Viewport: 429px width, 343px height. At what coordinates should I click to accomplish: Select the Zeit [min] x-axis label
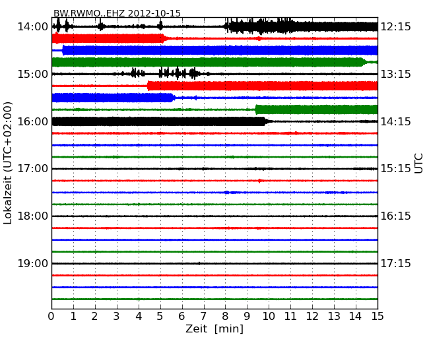214,328
